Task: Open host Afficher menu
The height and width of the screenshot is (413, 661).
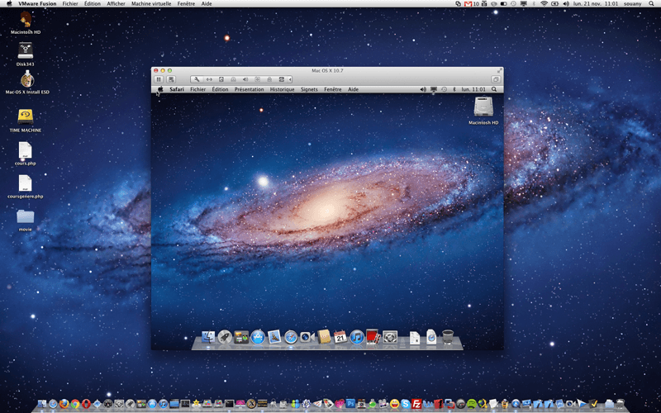Action: tap(116, 4)
